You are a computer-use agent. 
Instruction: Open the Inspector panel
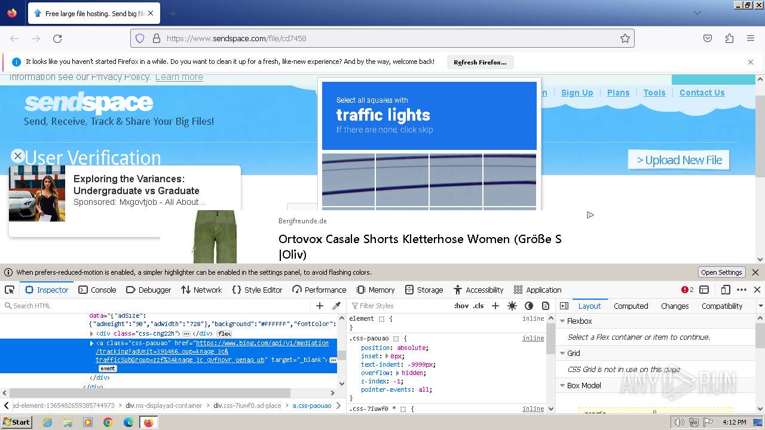47,290
